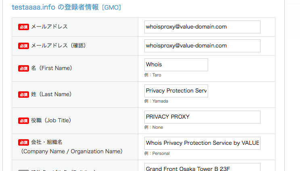Click the 姓 (Last Name) label text

[x=51, y=94]
